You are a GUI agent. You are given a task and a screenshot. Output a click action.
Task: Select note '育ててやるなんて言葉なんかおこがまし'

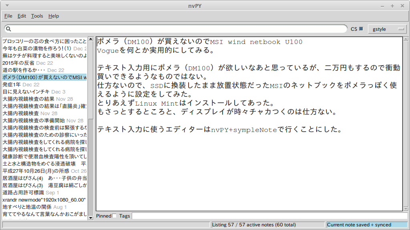click(44, 214)
